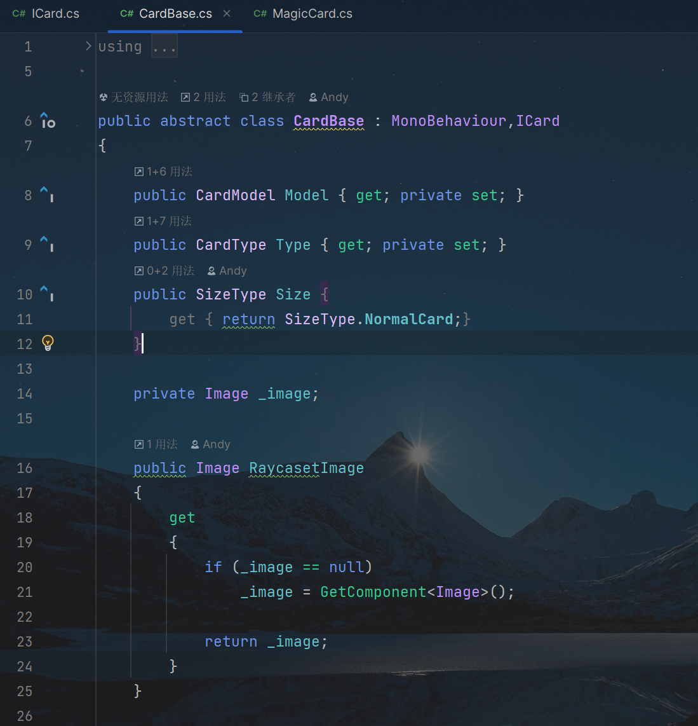Click the CardBase class name
Viewport: 698px width, 726px height.
pyautogui.click(x=329, y=121)
